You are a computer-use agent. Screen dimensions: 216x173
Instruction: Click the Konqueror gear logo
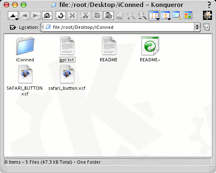[x=207, y=15]
